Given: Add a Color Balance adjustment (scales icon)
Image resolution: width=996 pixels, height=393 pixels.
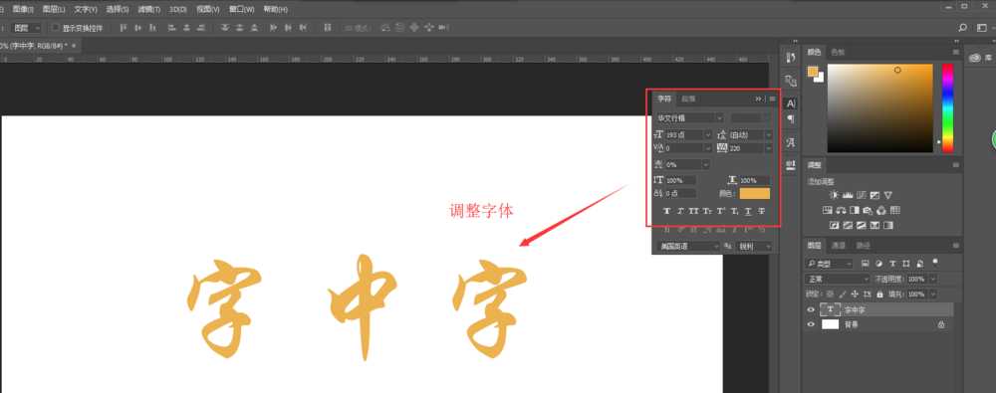Looking at the screenshot, I should point(841,210).
